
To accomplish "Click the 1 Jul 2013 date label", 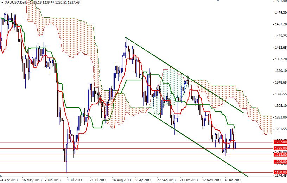I will click(x=75, y=180).
